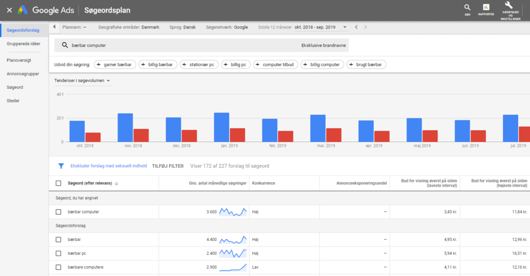The width and height of the screenshot is (530, 276).
Task: Open the Værktøjer og indstillinger wrench icon
Action: coord(508,7)
